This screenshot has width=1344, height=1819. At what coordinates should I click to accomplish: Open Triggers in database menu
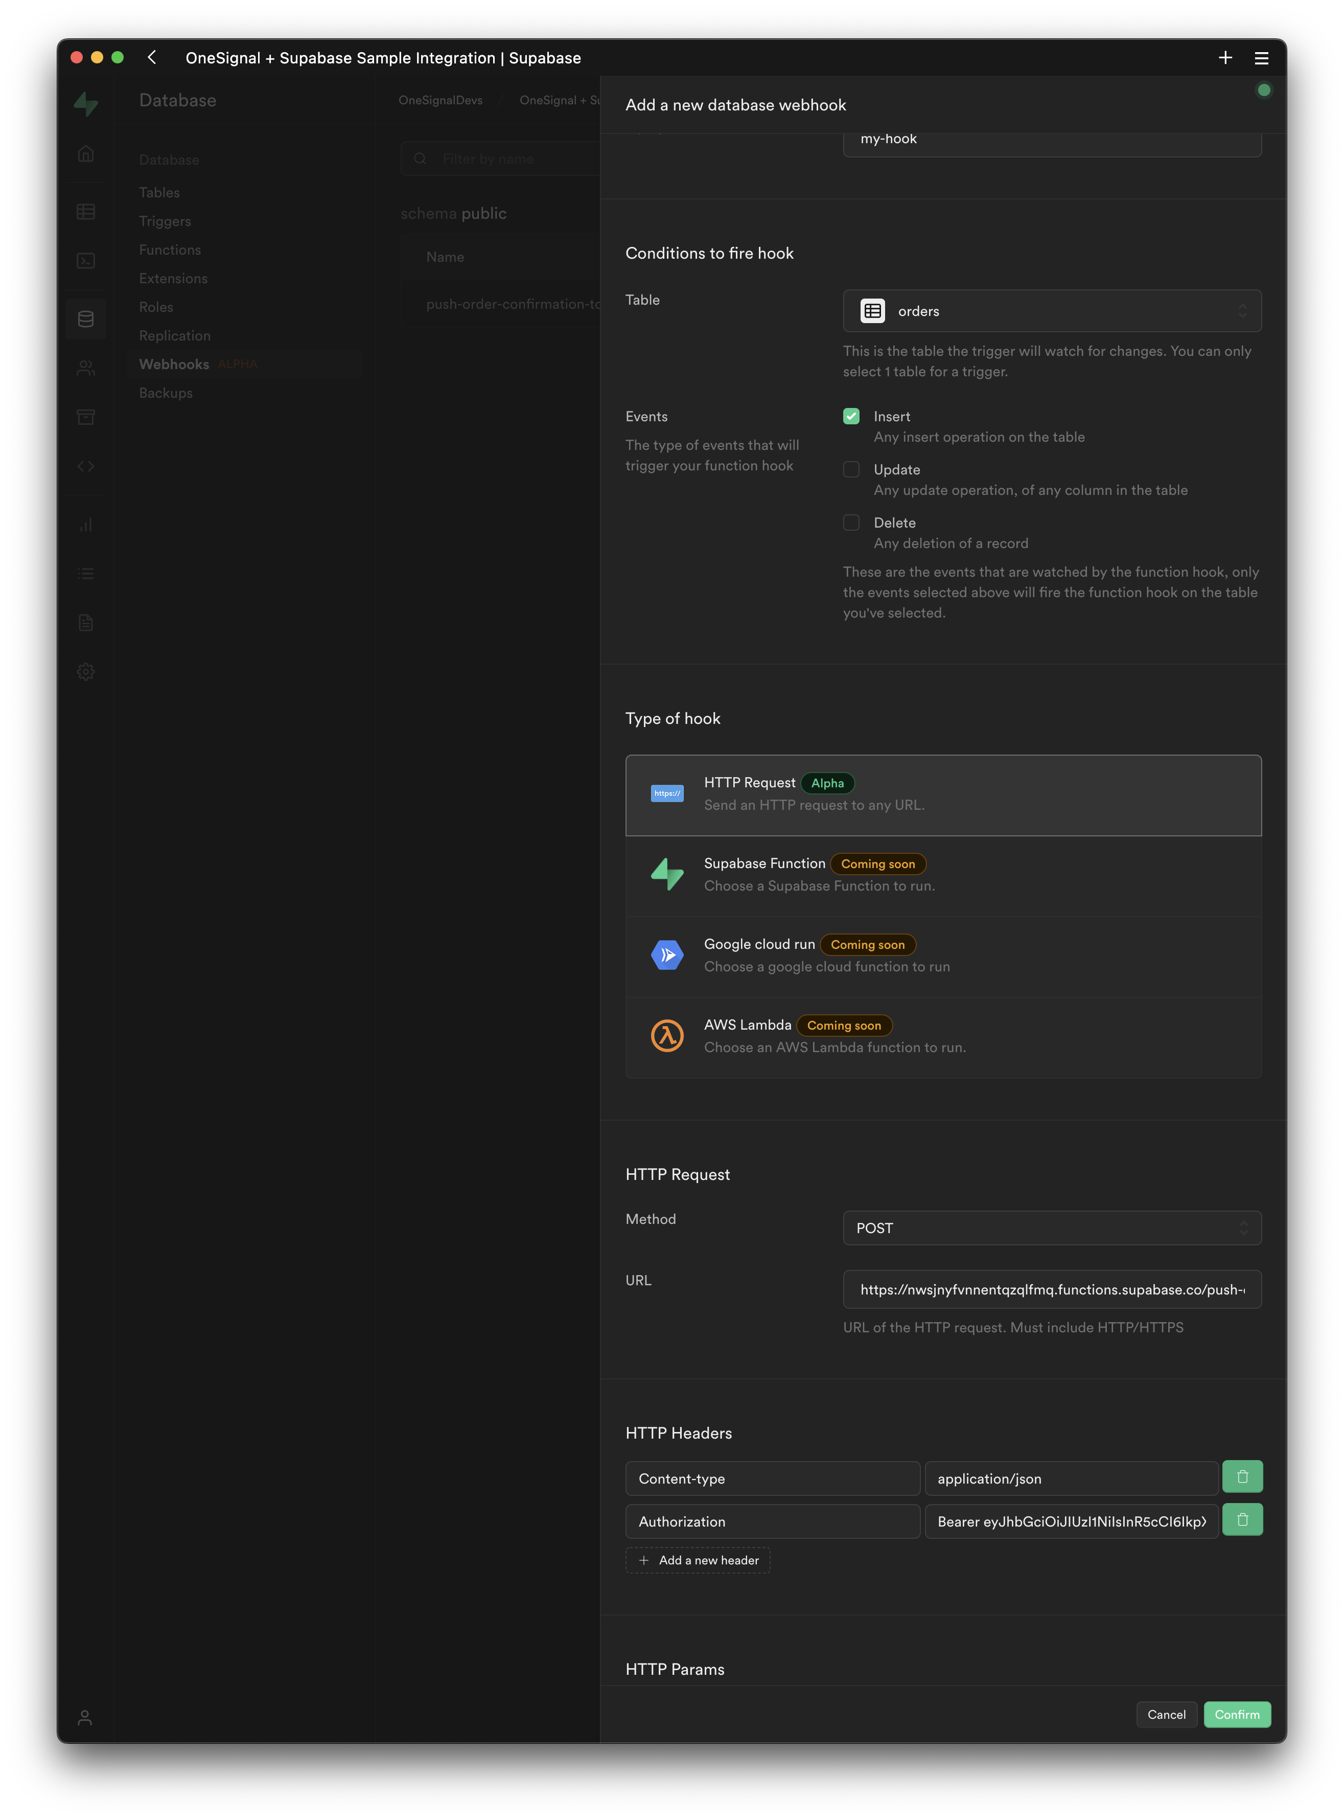pos(165,221)
